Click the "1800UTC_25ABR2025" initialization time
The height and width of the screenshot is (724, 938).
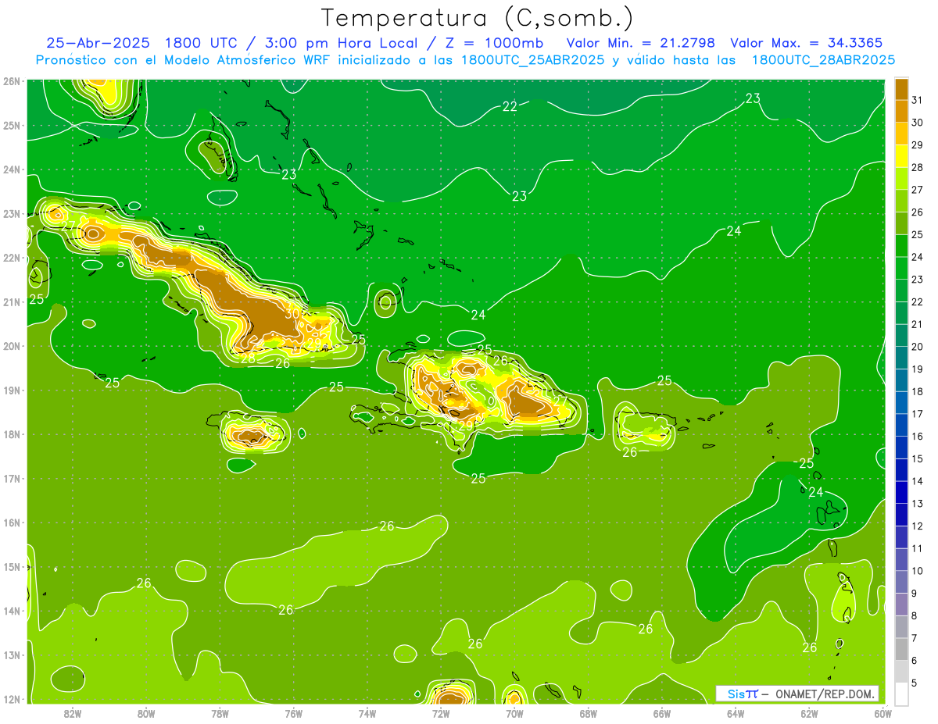(x=532, y=59)
